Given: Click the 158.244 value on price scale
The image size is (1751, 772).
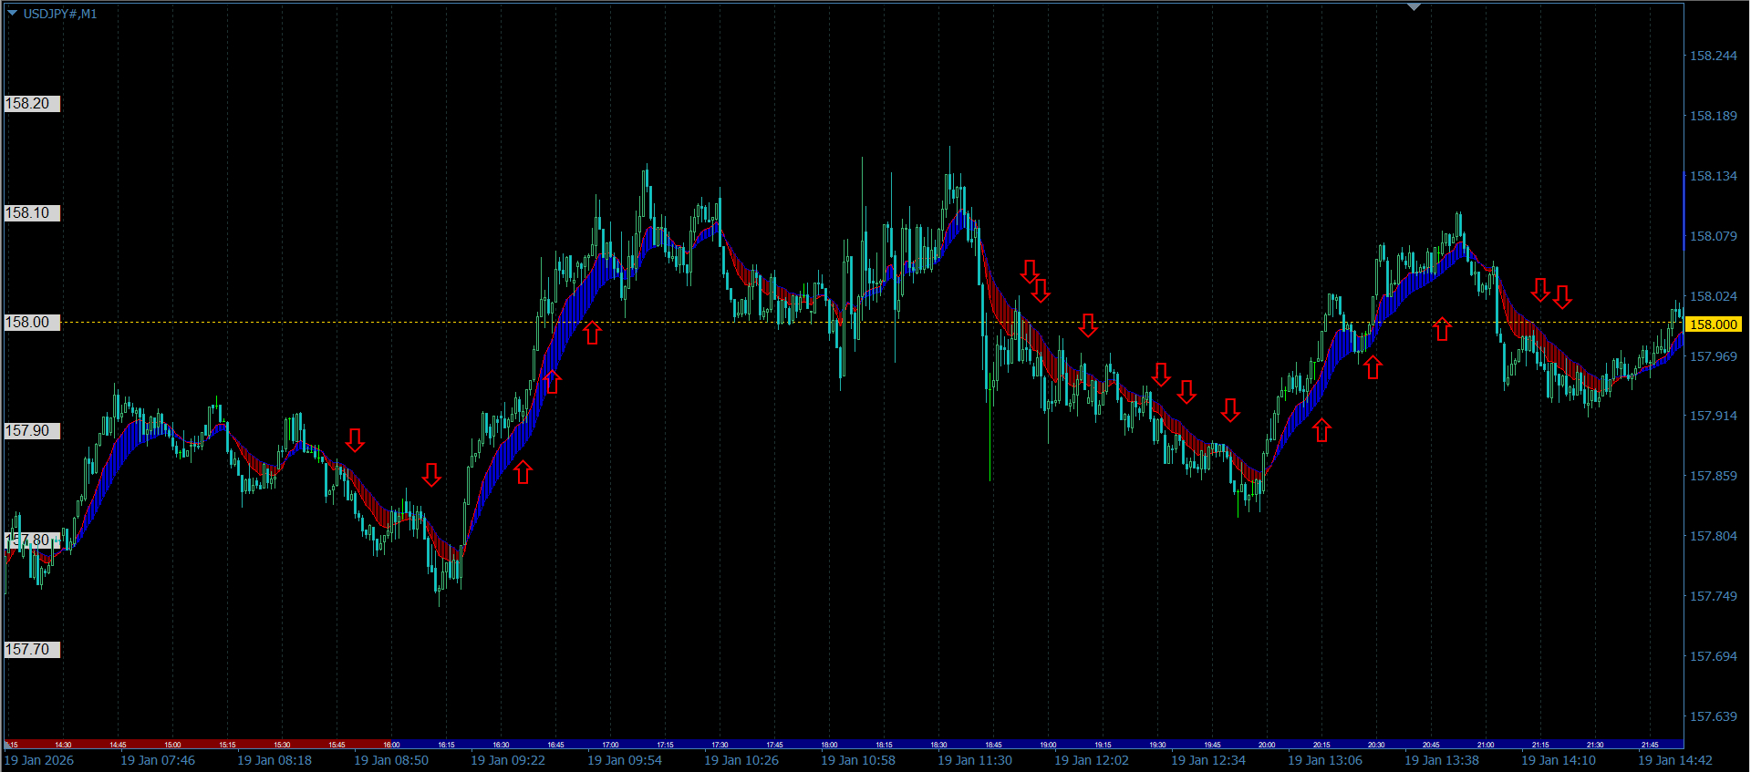Looking at the screenshot, I should 1713,56.
